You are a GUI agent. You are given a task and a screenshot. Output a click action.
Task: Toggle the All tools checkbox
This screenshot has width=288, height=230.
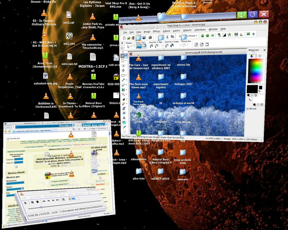coord(247,109)
